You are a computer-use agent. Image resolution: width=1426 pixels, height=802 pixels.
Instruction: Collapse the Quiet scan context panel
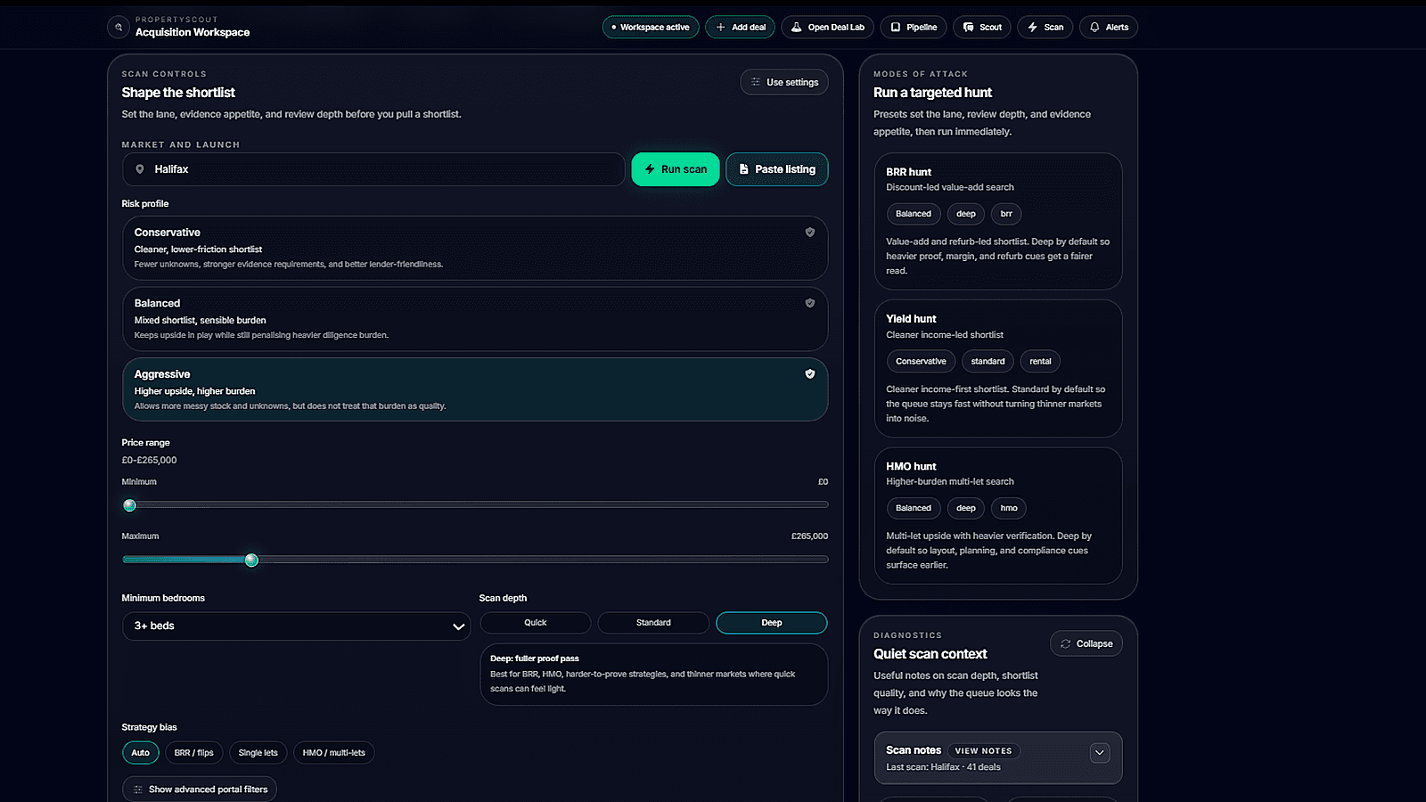click(x=1086, y=642)
